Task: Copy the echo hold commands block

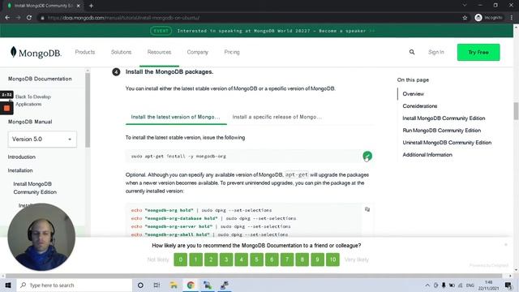Action: click(367, 209)
